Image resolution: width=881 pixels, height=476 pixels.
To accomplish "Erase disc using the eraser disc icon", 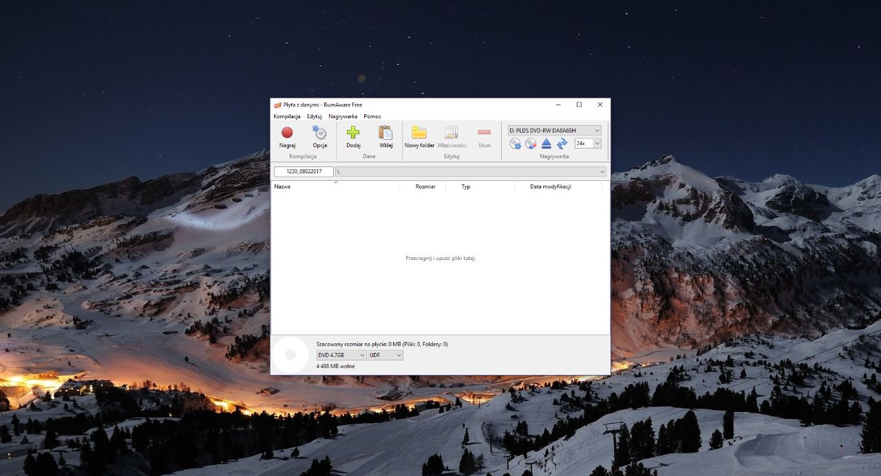I will (531, 144).
